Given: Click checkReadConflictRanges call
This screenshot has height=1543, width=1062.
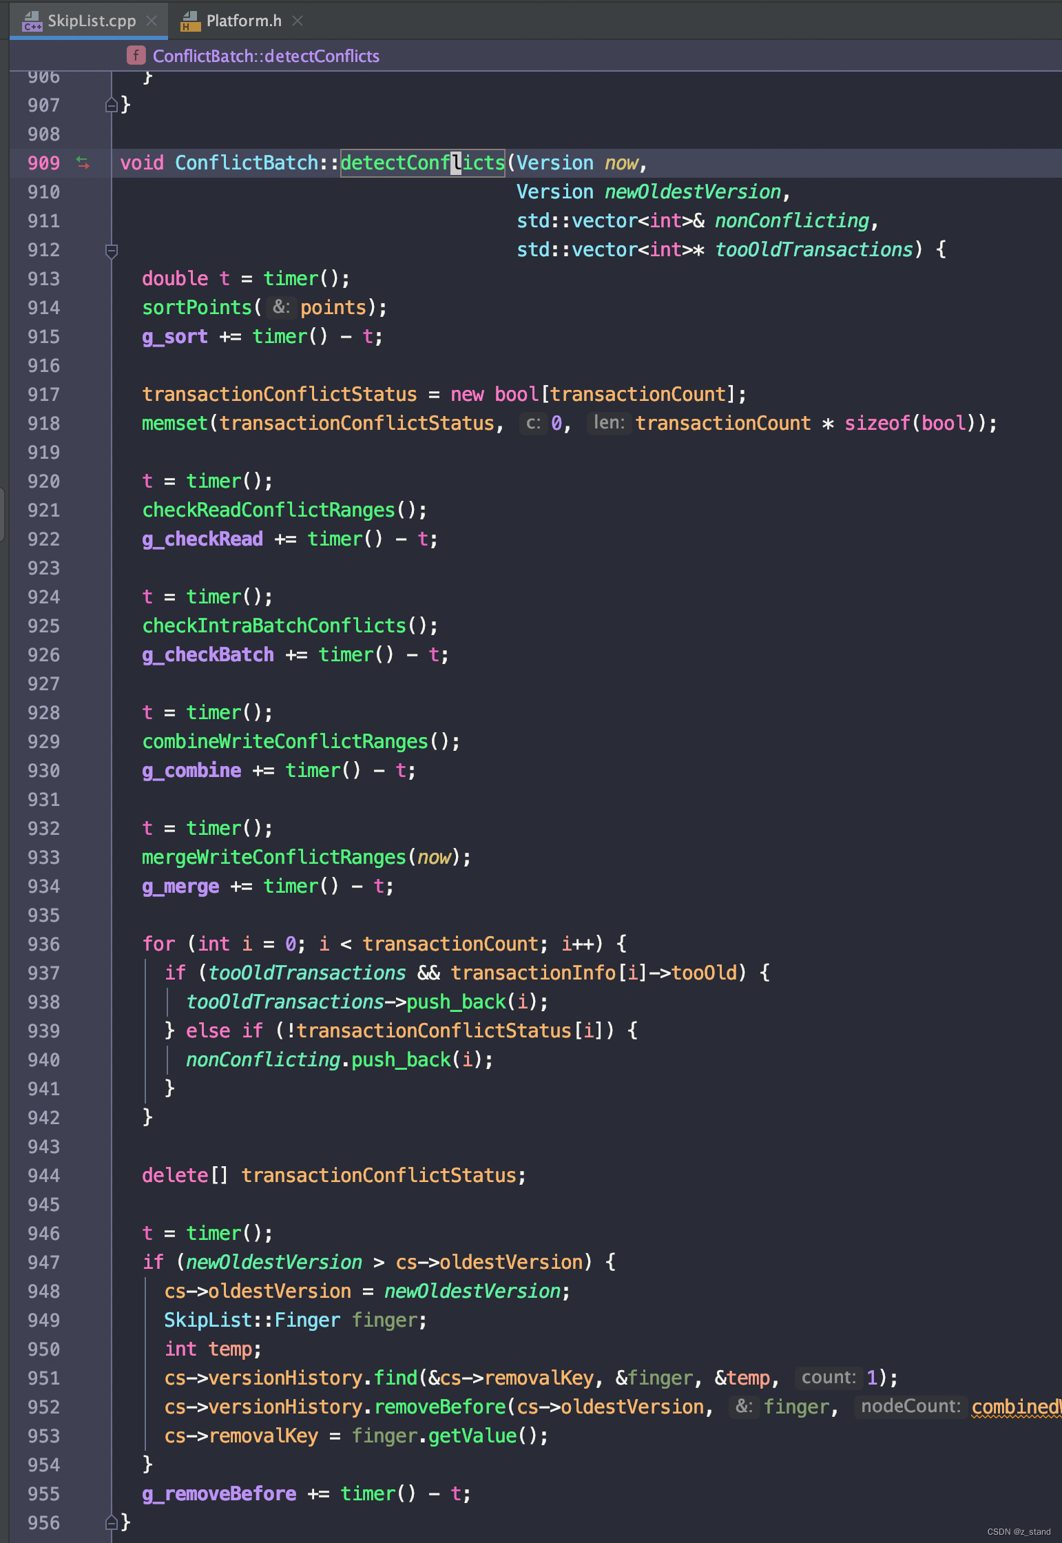Looking at the screenshot, I should click(x=269, y=510).
